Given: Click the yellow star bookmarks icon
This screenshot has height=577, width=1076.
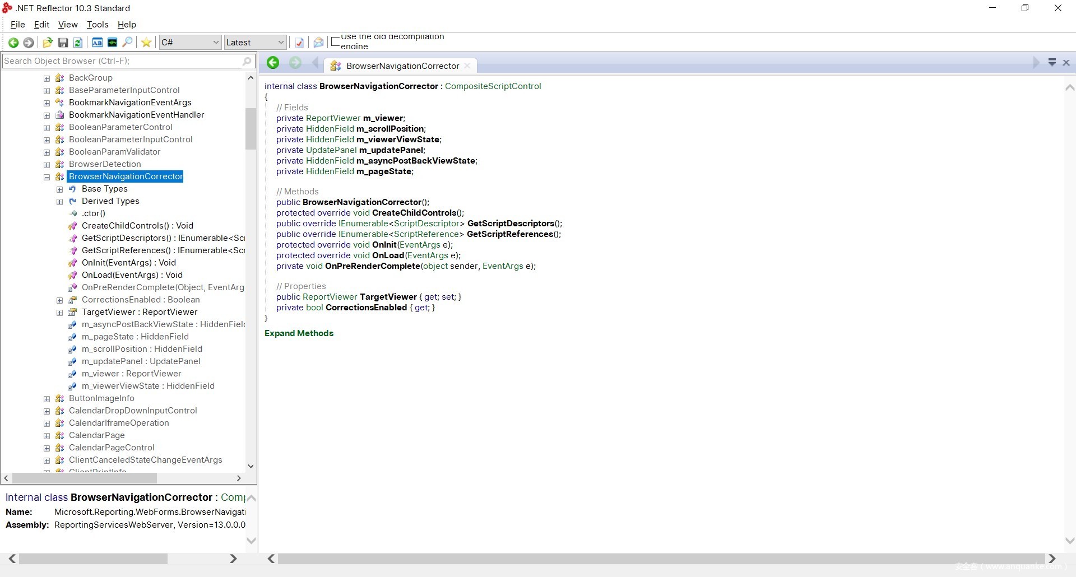Looking at the screenshot, I should [x=146, y=43].
